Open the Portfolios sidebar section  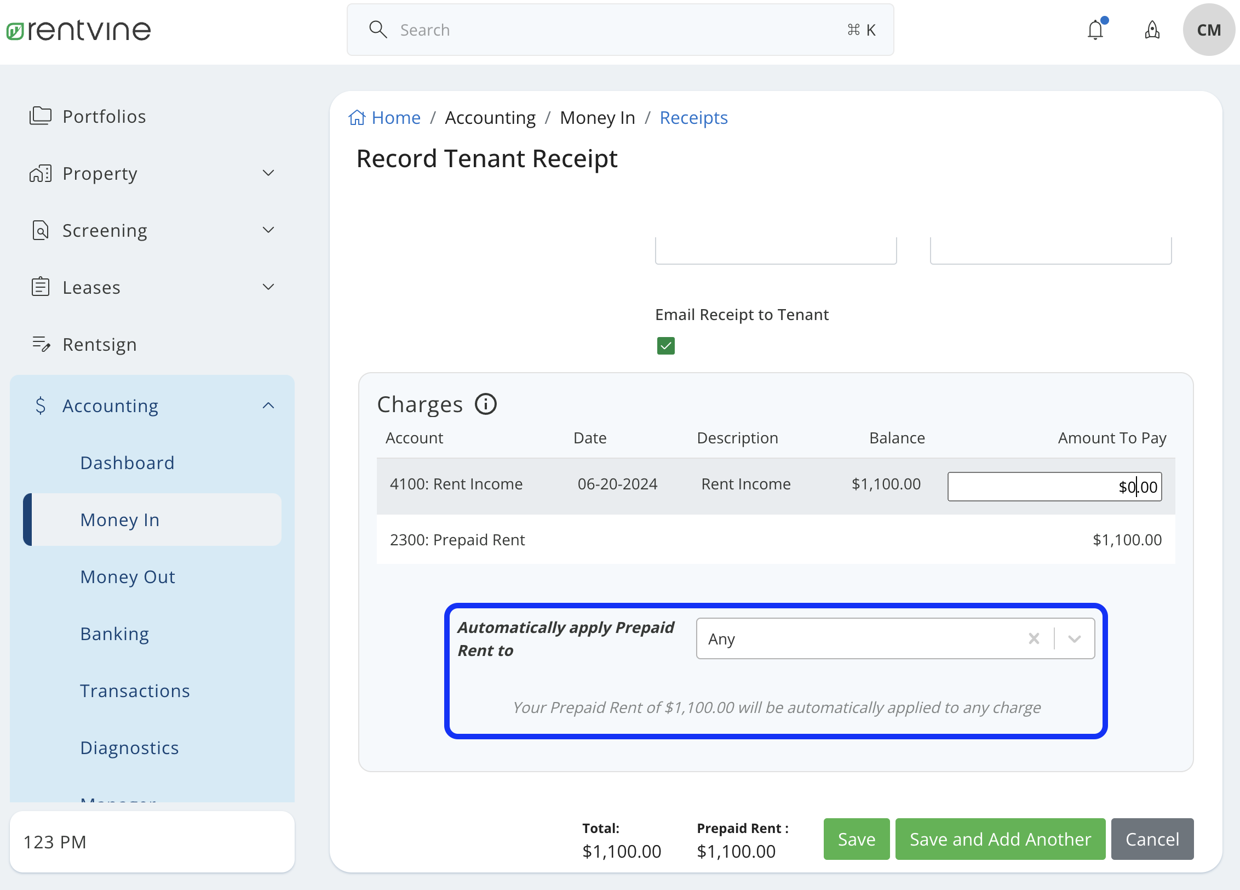tap(41, 116)
